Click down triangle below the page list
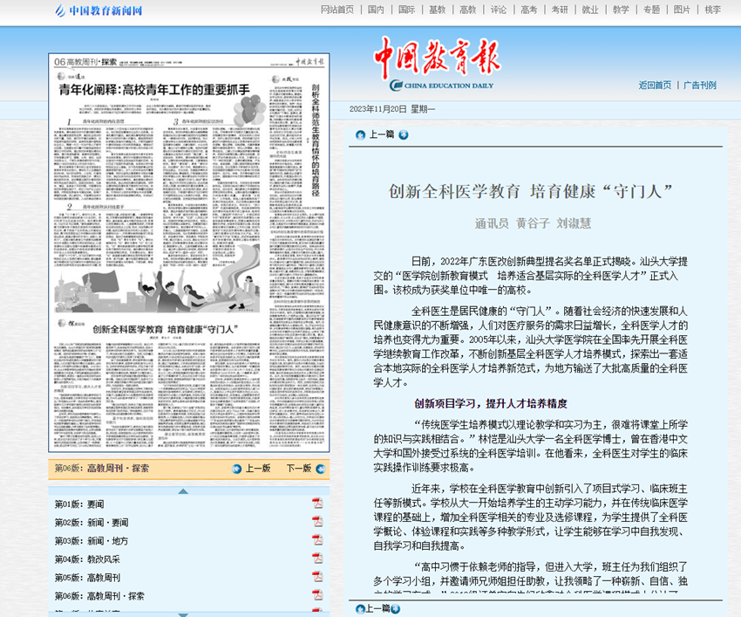 pos(183,614)
